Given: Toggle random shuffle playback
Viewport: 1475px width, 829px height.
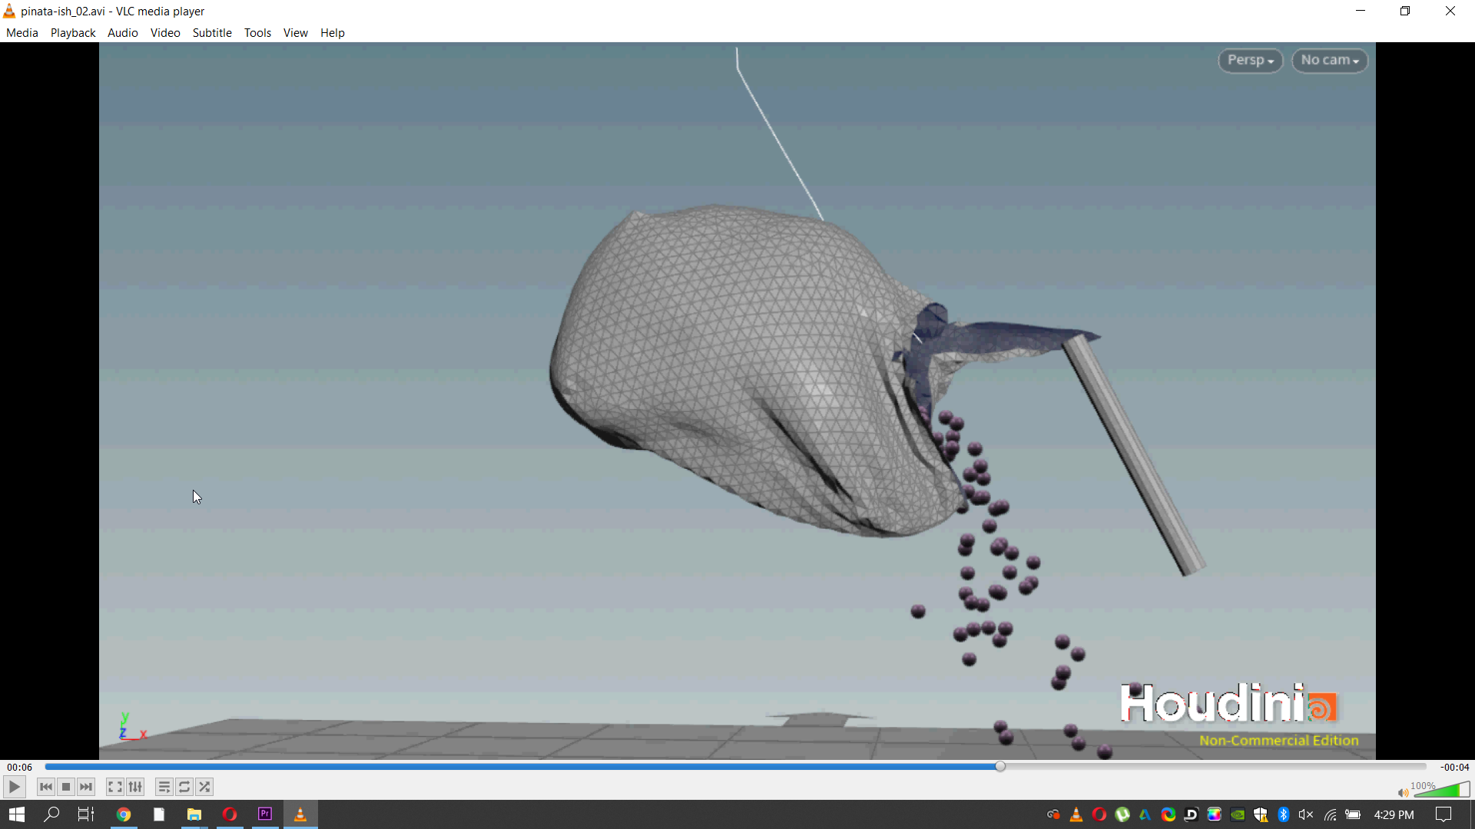Looking at the screenshot, I should click(204, 787).
